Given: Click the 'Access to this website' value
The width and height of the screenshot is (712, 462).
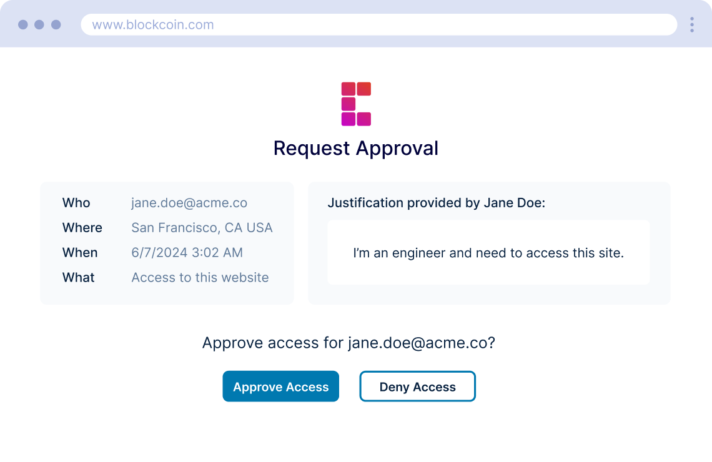Looking at the screenshot, I should [200, 278].
